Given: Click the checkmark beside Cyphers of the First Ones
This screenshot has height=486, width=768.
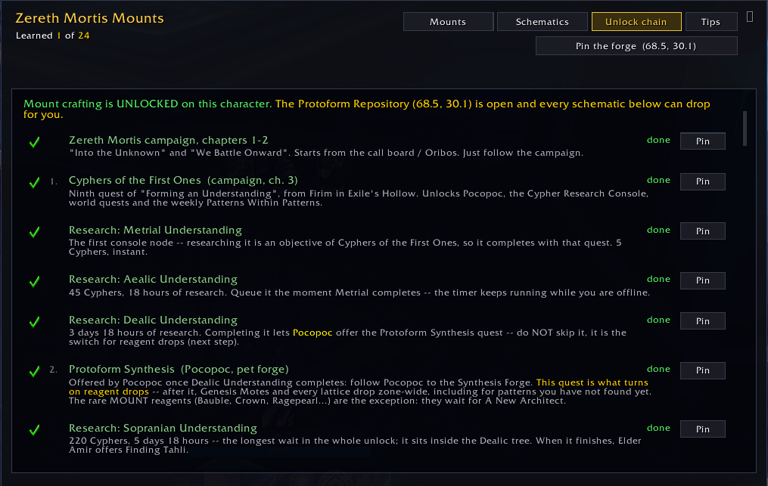Looking at the screenshot, I should tap(34, 183).
